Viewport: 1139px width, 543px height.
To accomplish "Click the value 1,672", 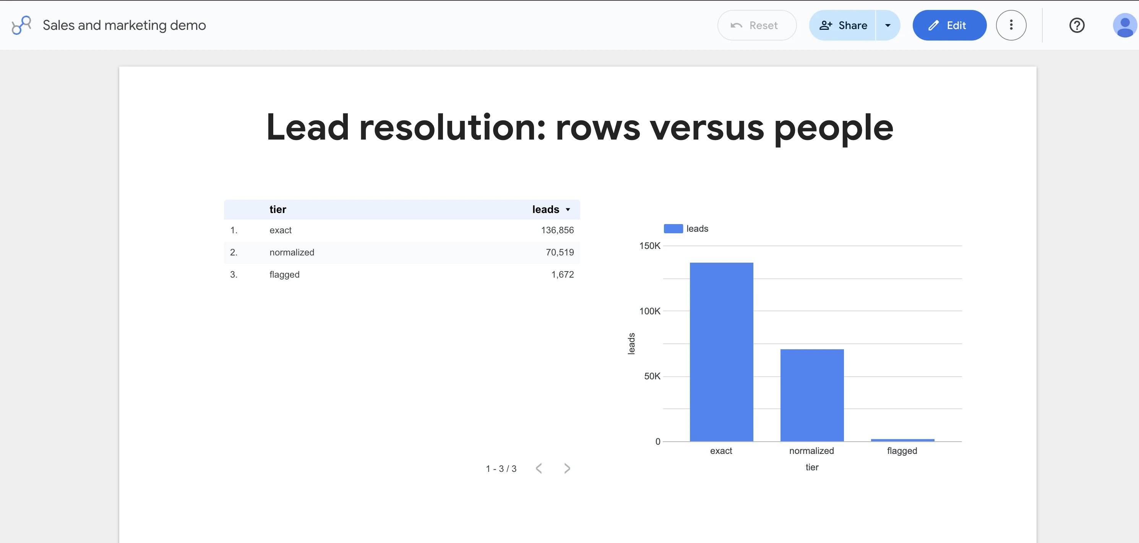I will pyautogui.click(x=562, y=275).
